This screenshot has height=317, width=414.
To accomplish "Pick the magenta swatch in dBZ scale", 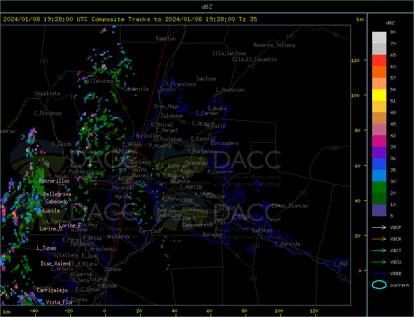I will (x=379, y=141).
